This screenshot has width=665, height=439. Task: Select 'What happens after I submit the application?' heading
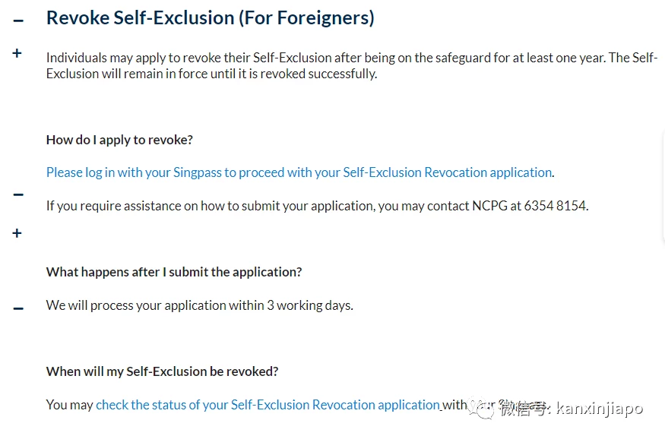pyautogui.click(x=174, y=272)
